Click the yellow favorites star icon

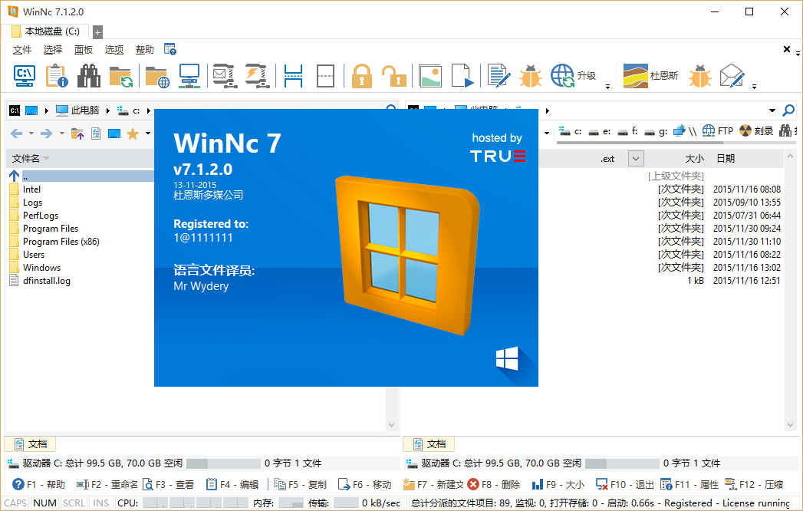(x=133, y=134)
